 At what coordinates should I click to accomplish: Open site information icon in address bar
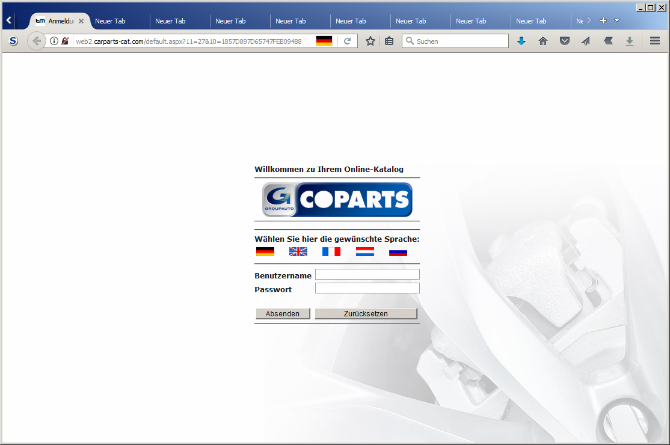54,41
